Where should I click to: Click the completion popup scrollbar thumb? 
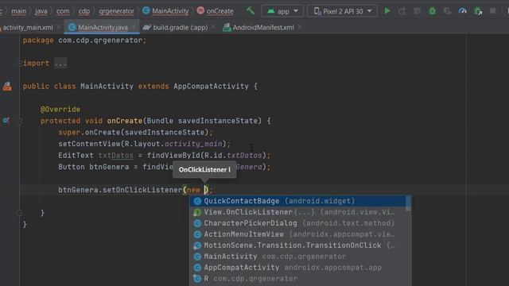pyautogui.click(x=409, y=203)
